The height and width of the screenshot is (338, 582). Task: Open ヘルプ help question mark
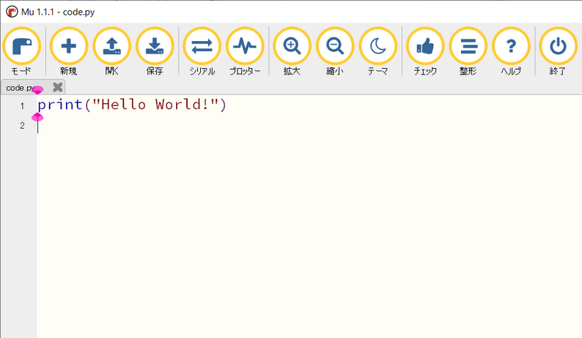coord(511,47)
